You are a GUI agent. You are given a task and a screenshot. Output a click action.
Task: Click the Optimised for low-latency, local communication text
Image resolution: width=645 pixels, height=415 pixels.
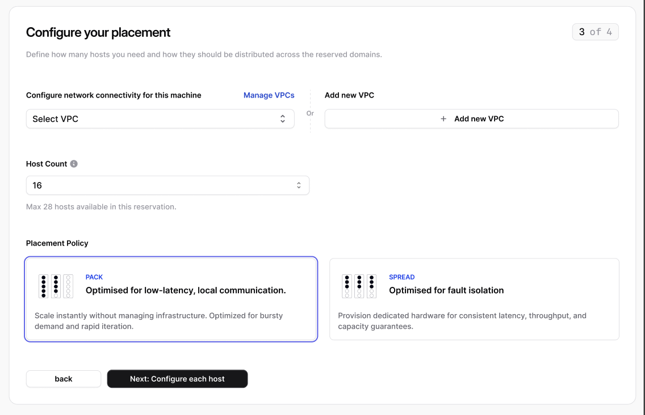(186, 290)
